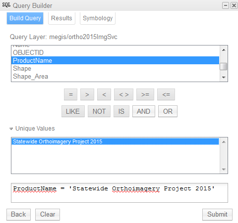Screen dimensions: 238x223
Task: Insert the greater-than operator
Action: pyautogui.click(x=87, y=94)
